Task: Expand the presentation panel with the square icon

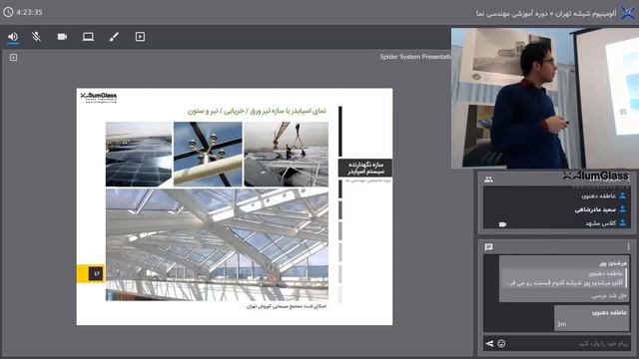Action: pyautogui.click(x=13, y=58)
